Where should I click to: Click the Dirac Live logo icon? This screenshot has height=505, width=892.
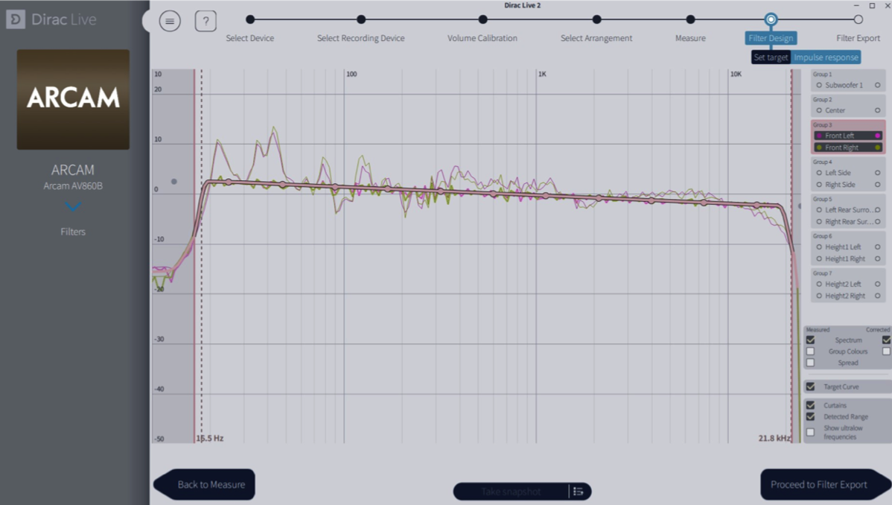(16, 19)
